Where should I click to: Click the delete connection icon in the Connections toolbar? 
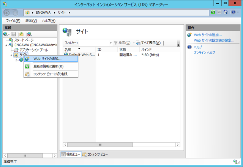[30, 34]
